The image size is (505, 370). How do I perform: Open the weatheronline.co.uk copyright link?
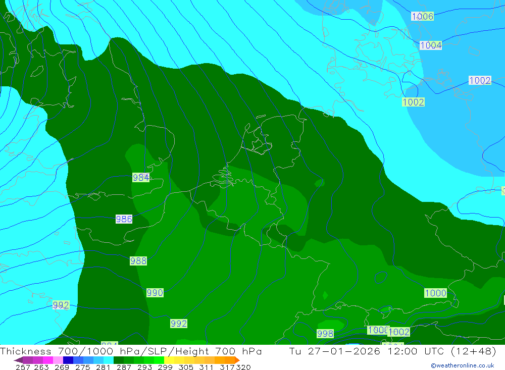[x=463, y=365]
